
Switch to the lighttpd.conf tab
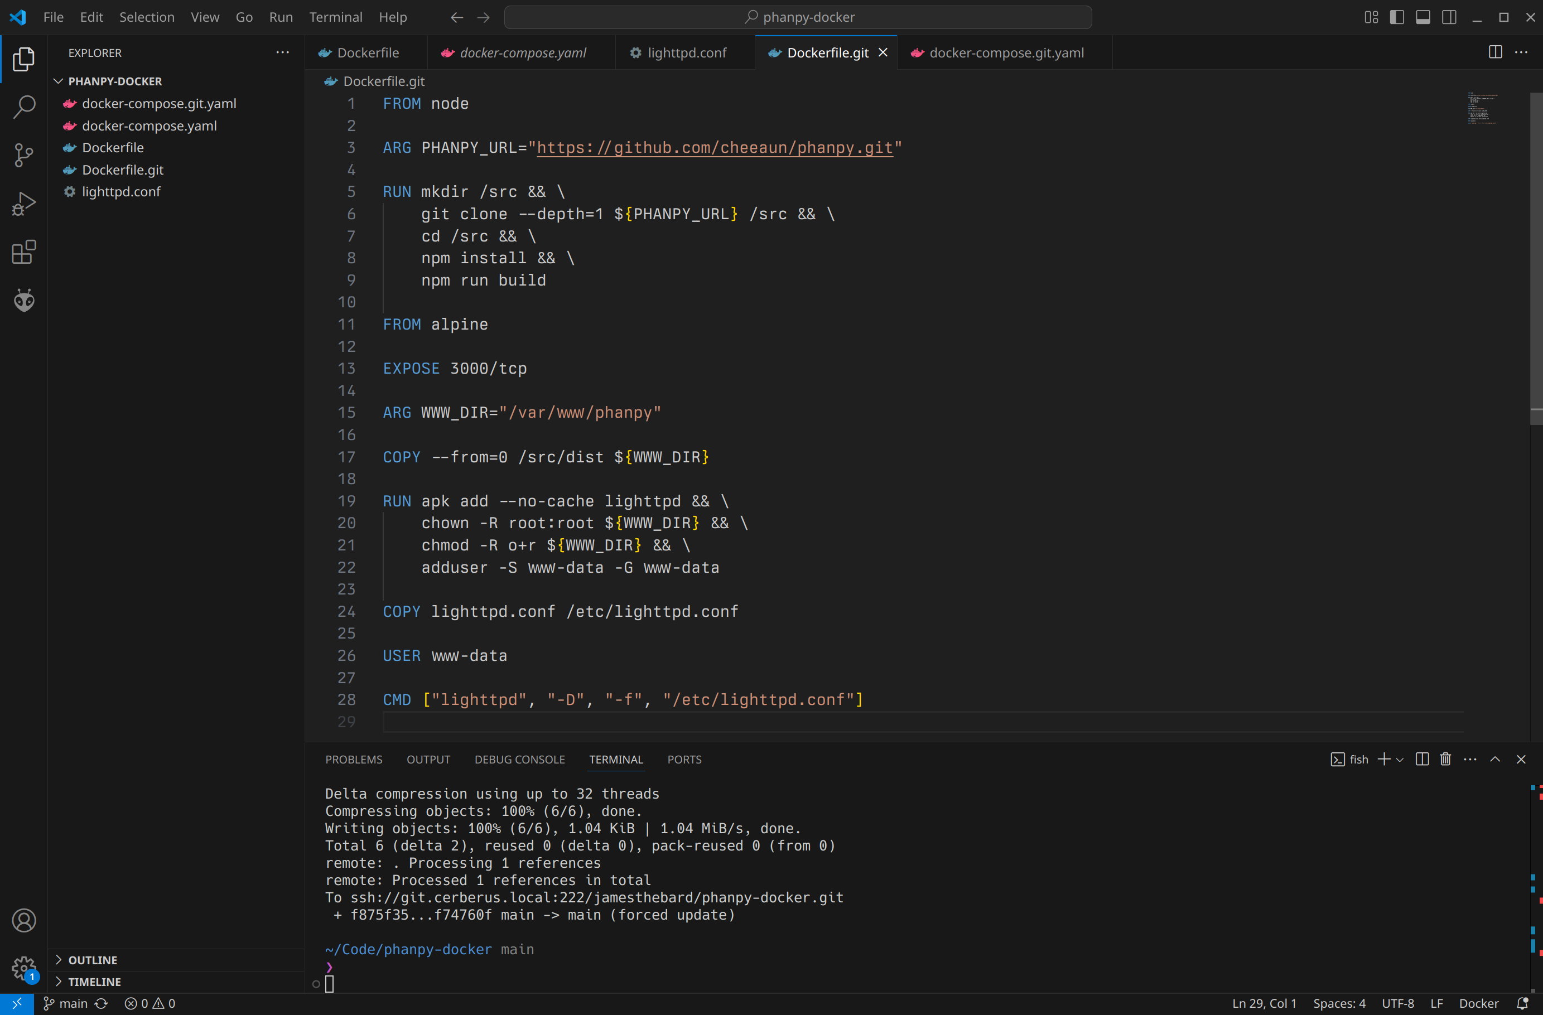685,52
